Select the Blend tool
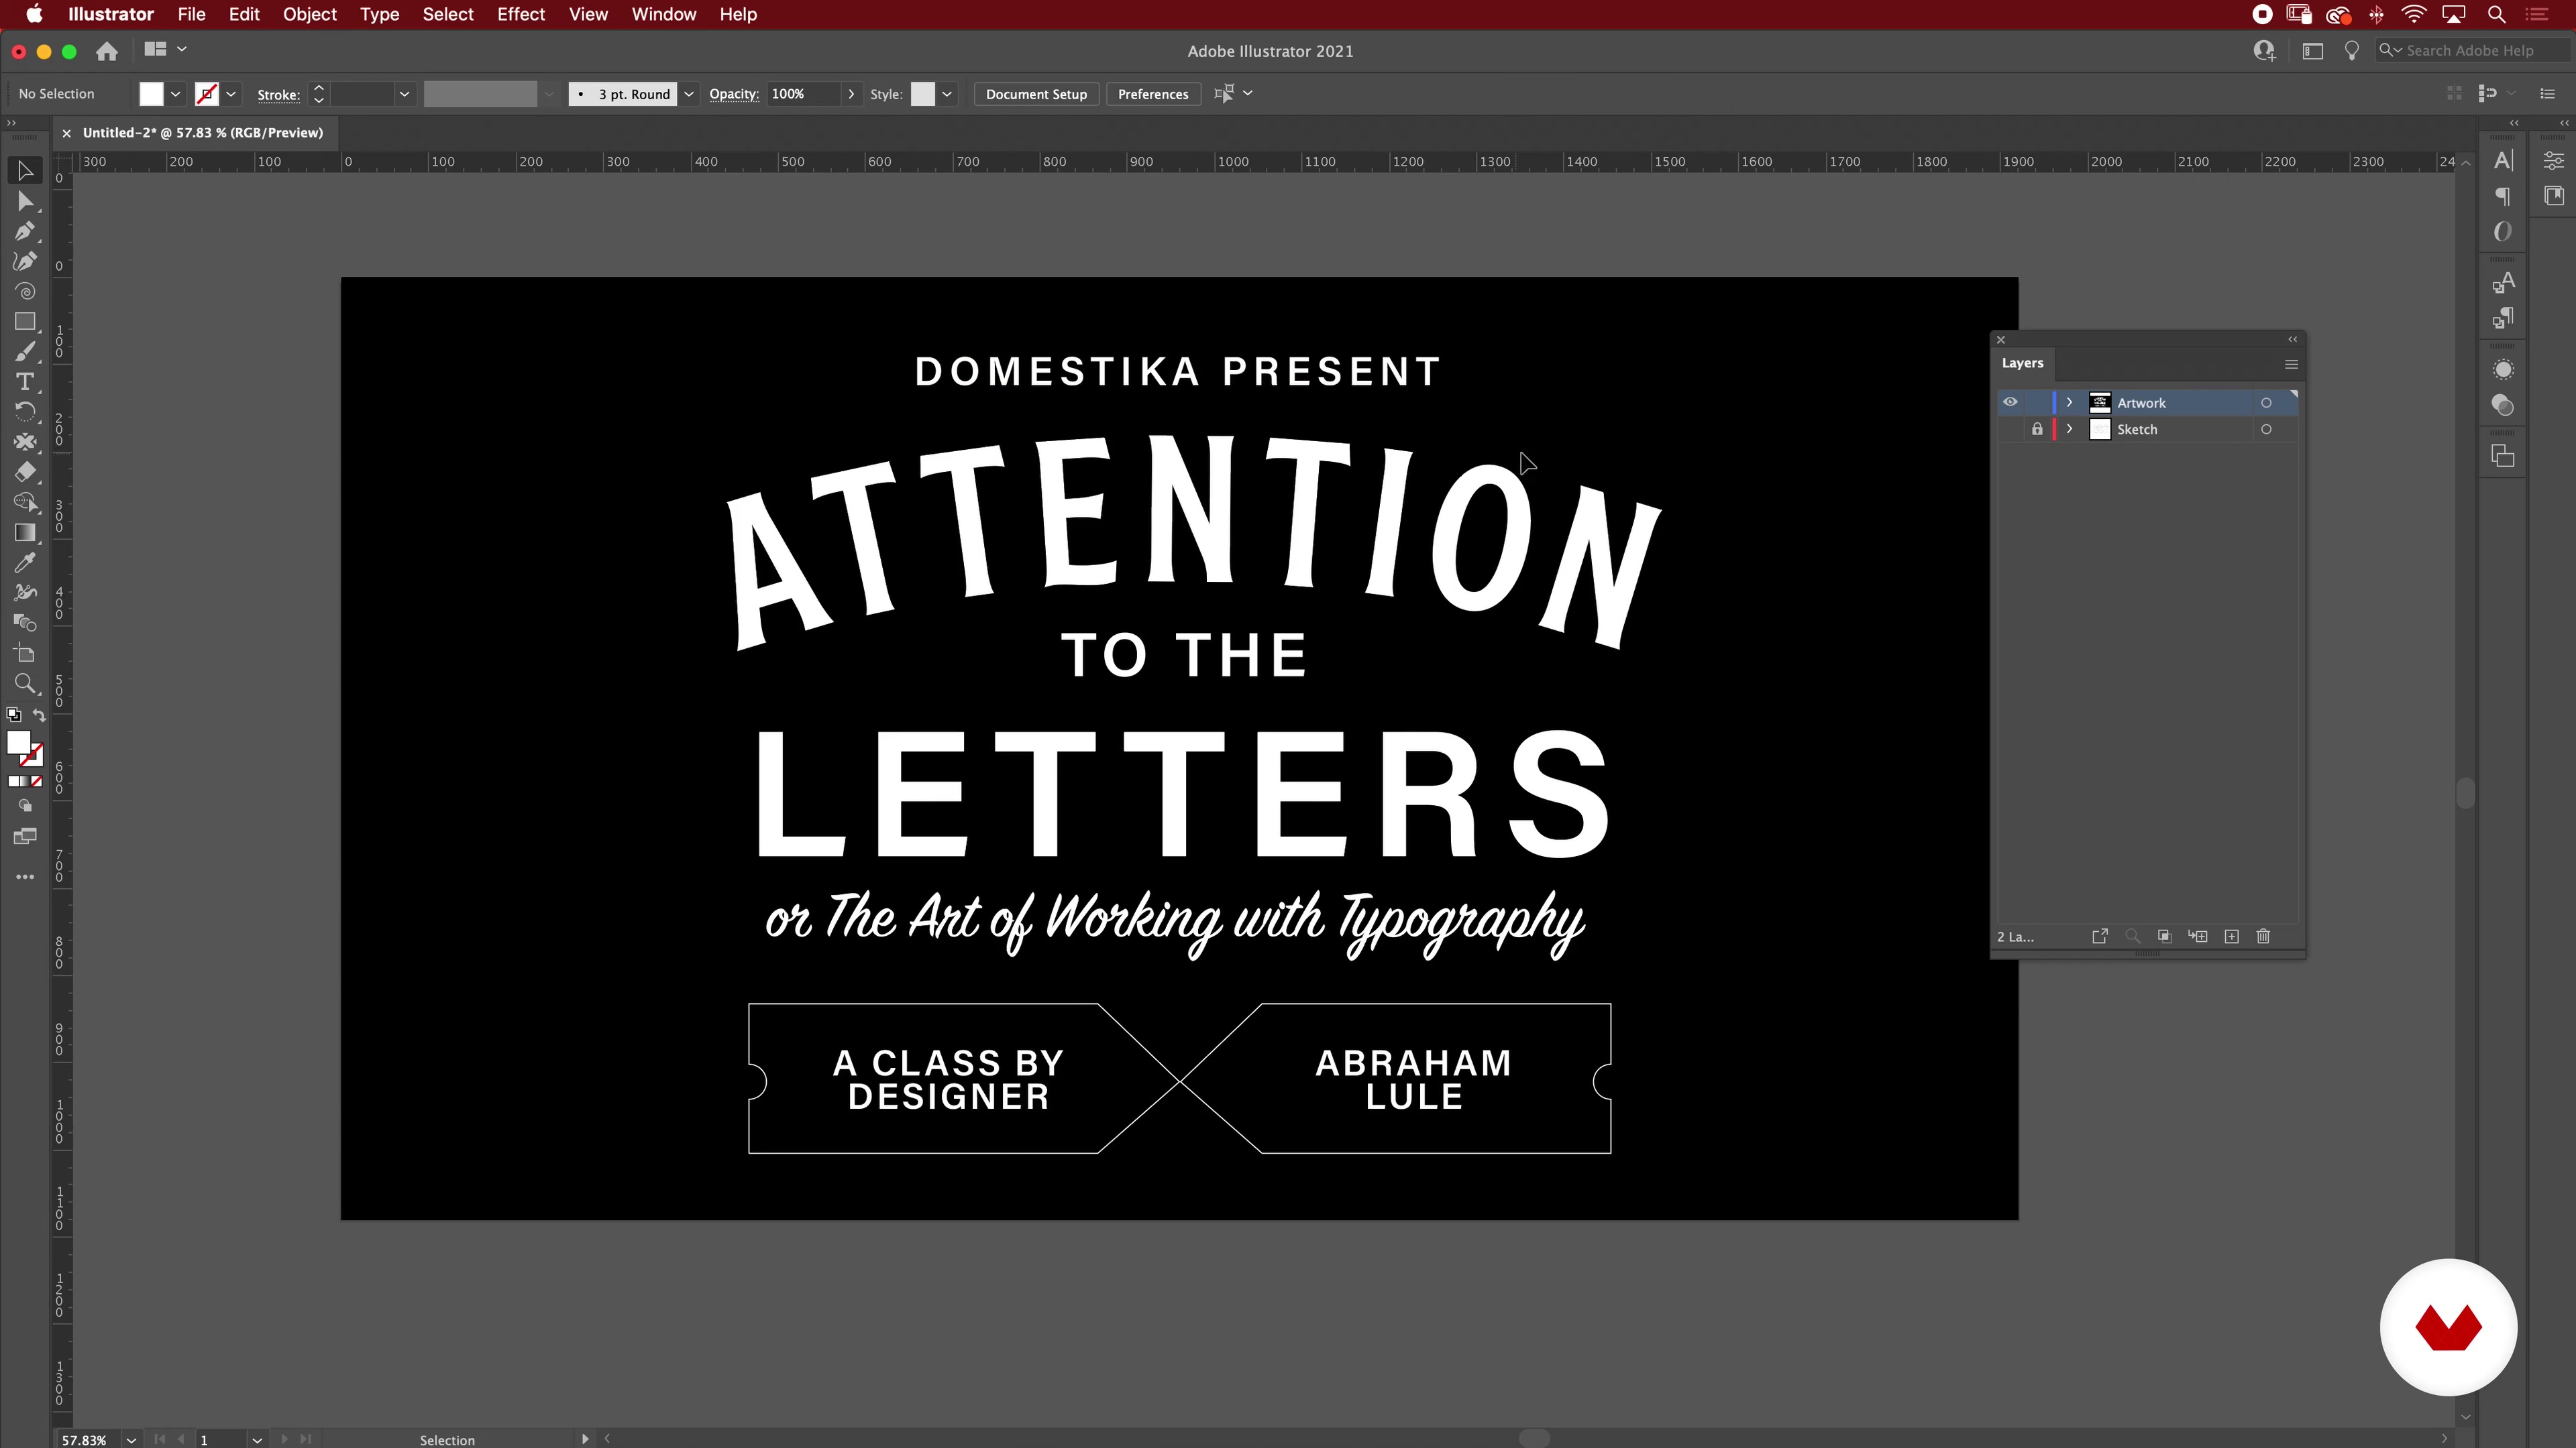The height and width of the screenshot is (1448, 2576). coord(25,623)
